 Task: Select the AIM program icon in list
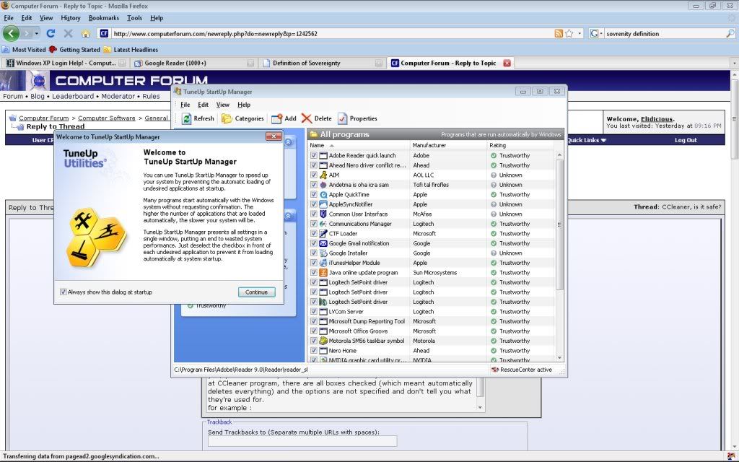pos(323,175)
